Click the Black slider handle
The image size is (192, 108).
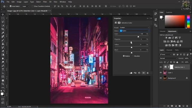[131, 53]
